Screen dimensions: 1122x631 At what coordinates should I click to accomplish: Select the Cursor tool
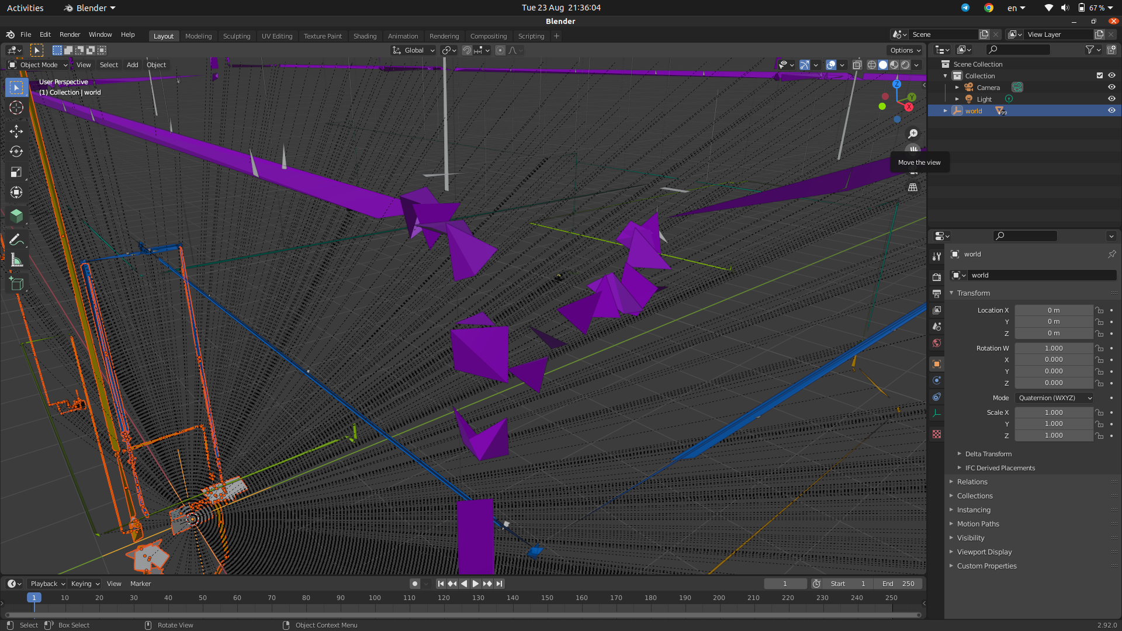point(16,108)
